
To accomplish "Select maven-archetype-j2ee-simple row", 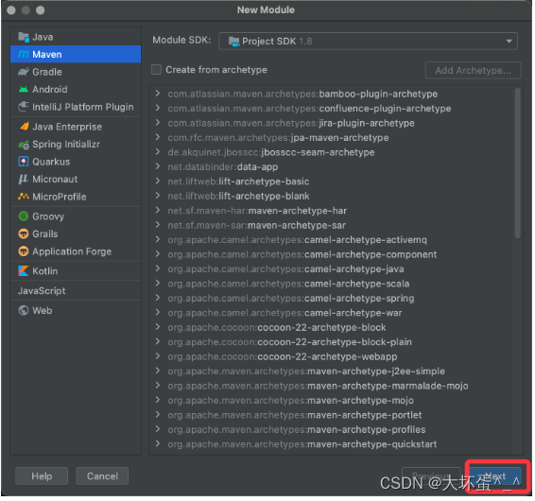I will coord(332,371).
